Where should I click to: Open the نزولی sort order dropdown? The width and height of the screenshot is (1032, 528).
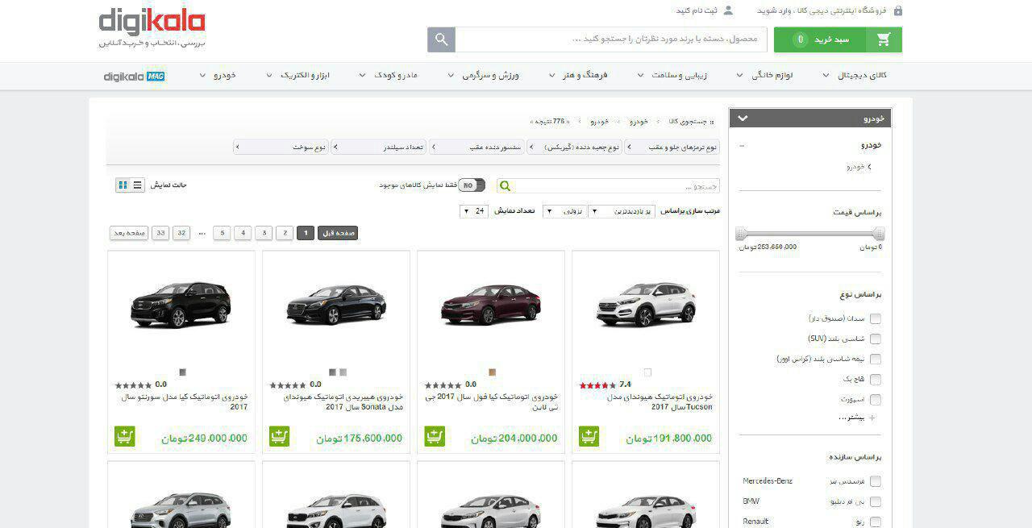tap(564, 211)
